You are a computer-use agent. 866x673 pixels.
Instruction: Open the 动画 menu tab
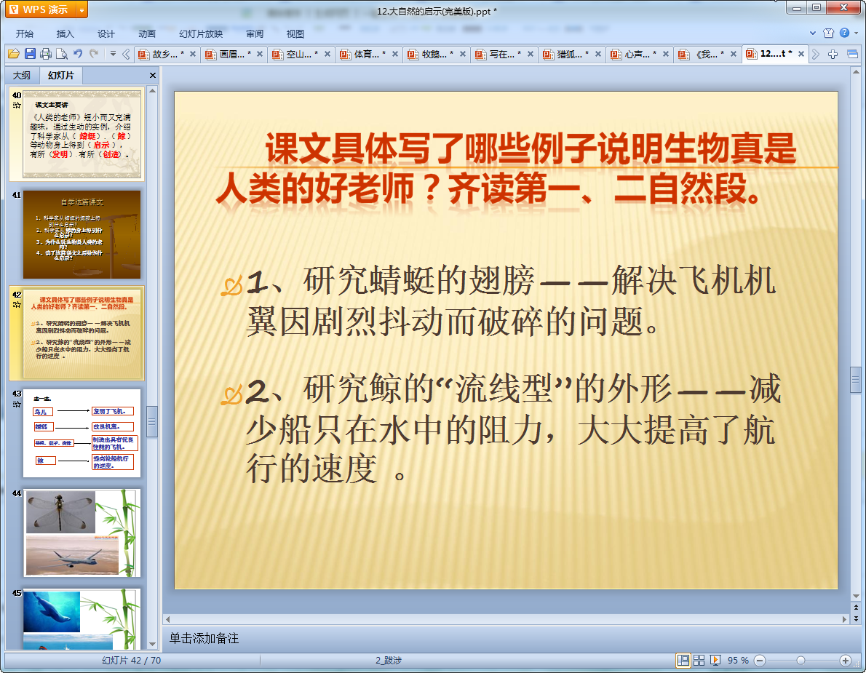pos(147,33)
